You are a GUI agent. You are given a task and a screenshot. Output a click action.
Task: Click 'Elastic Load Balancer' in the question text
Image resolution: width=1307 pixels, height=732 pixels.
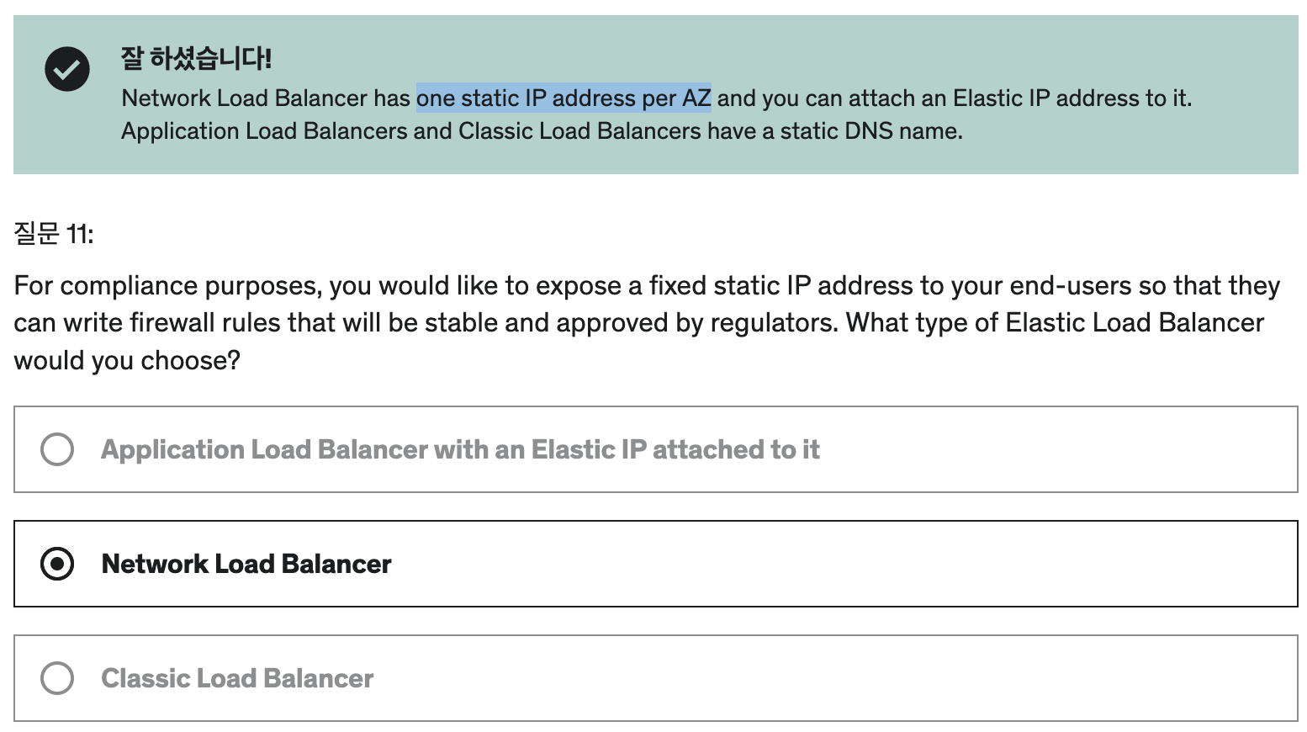1135,323
